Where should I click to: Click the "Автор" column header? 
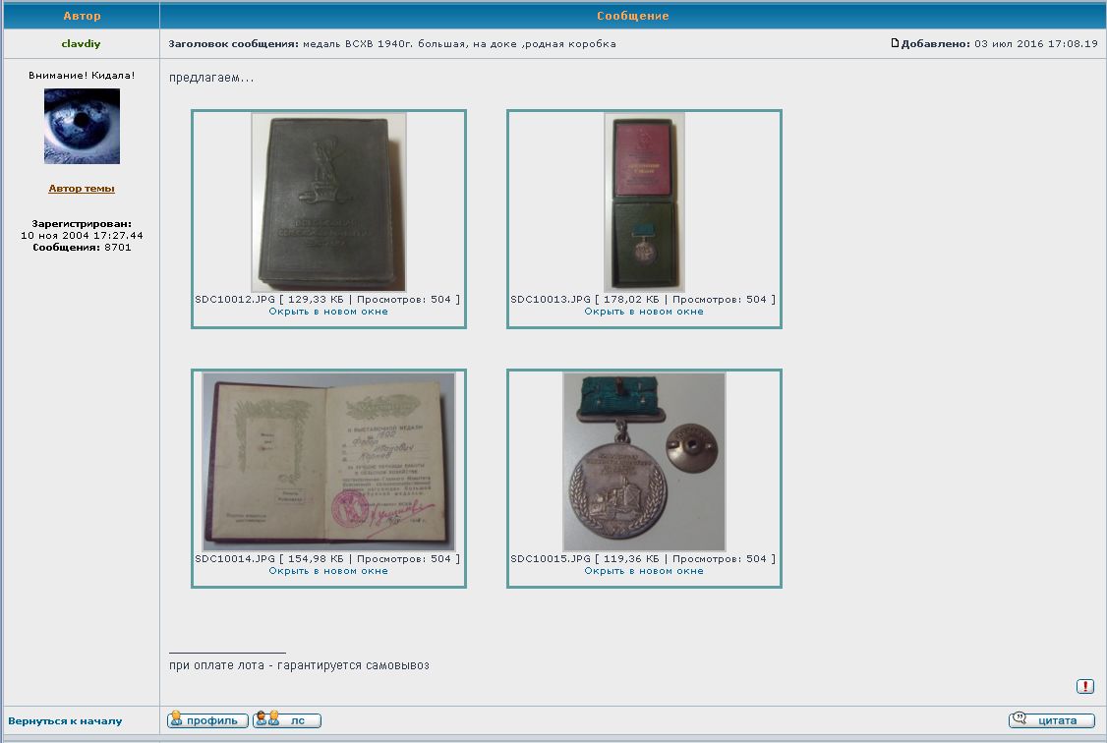[x=82, y=16]
